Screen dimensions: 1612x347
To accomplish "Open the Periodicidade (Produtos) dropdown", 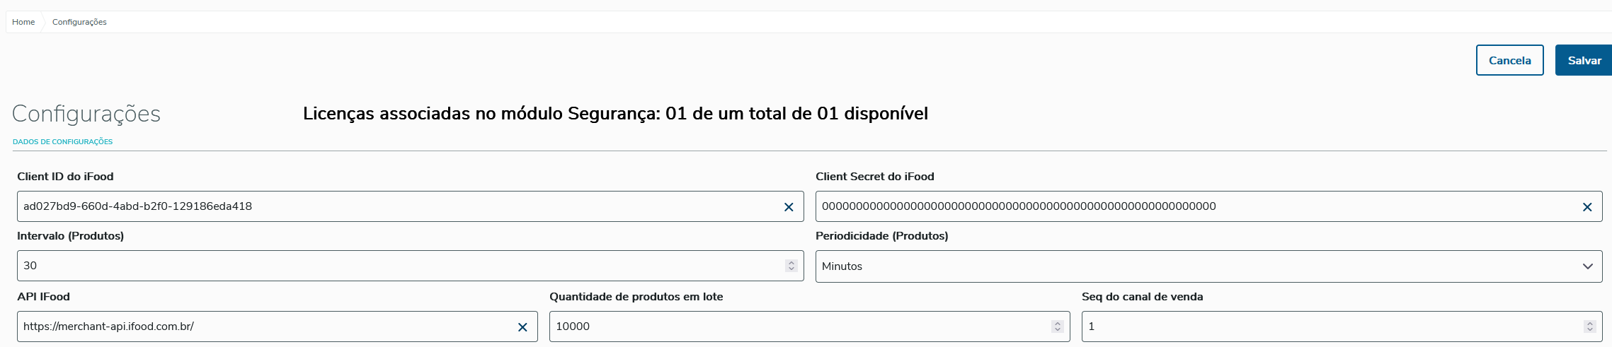I will pyautogui.click(x=1208, y=266).
